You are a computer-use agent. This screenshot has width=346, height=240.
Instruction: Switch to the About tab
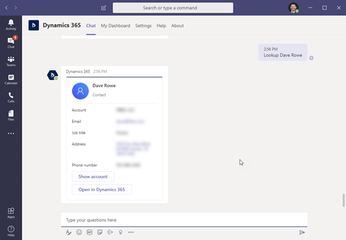pyautogui.click(x=177, y=26)
